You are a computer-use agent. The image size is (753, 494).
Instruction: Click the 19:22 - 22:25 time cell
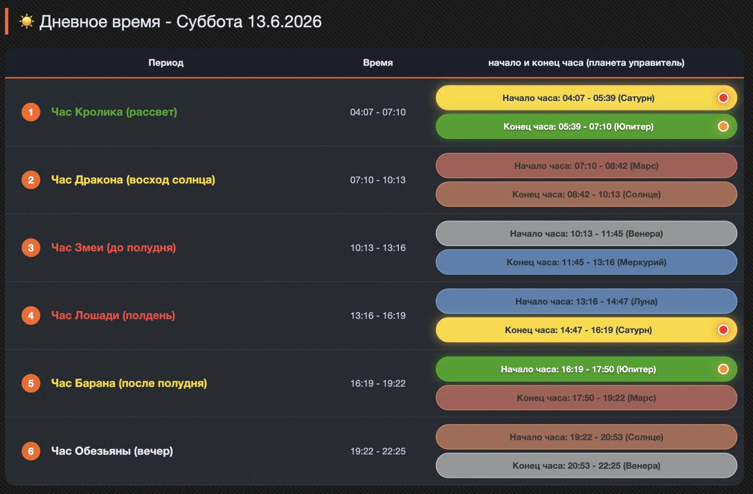[378, 451]
